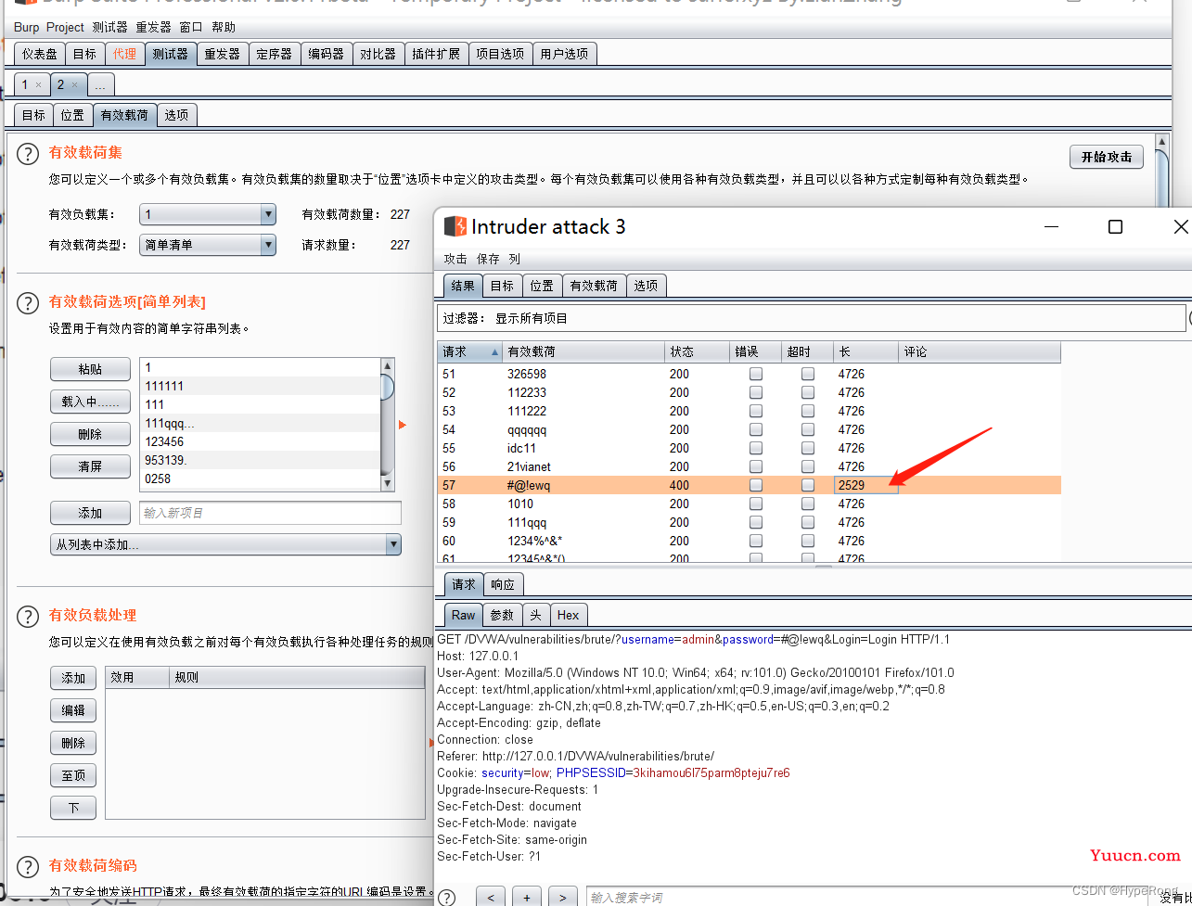This screenshot has width=1192, height=906.
Task: Expand 从列表中添加 dropdown
Action: coord(225,544)
